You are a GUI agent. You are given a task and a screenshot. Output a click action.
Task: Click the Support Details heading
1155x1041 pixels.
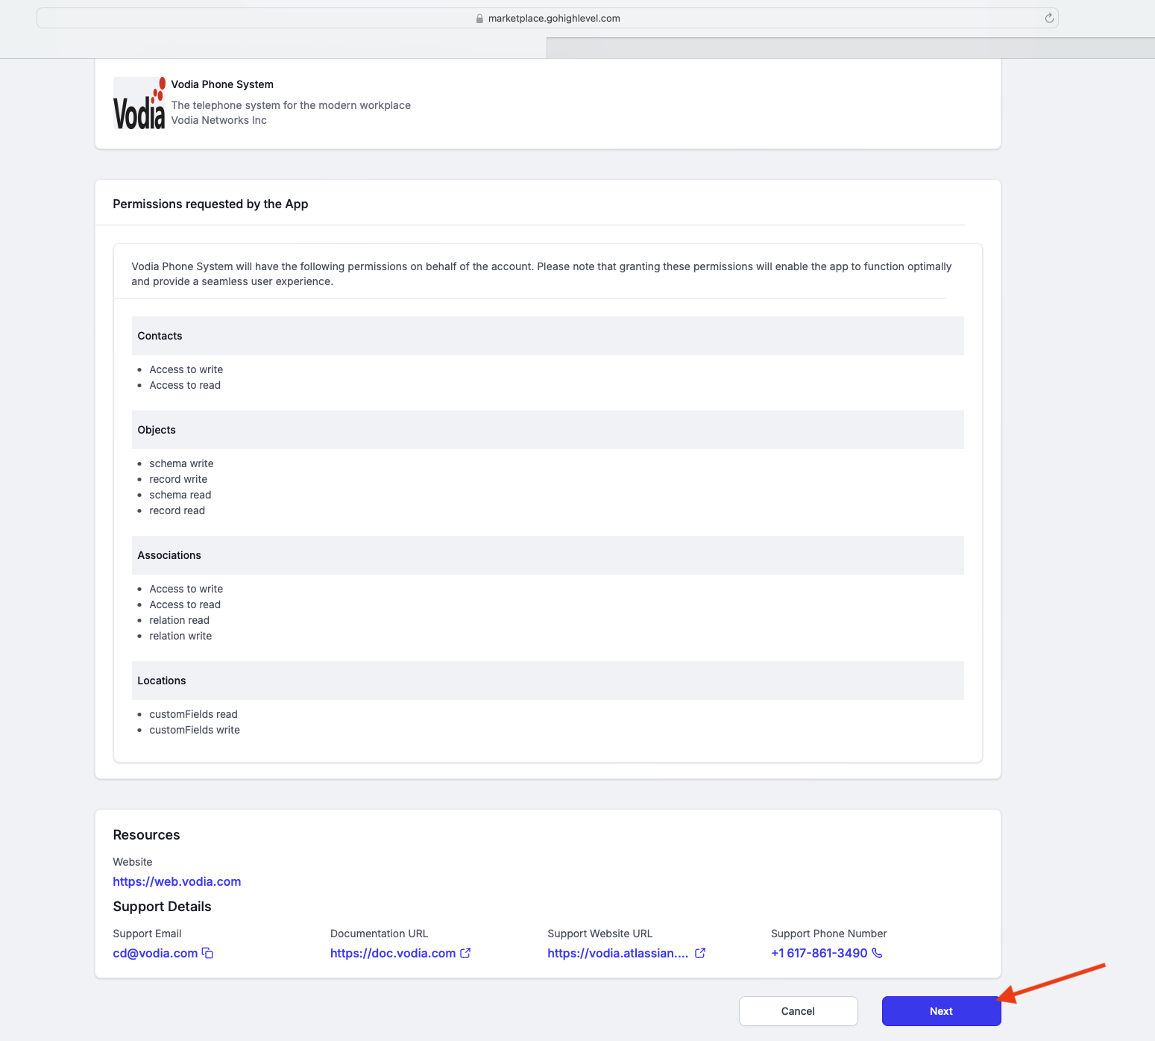pos(162,907)
